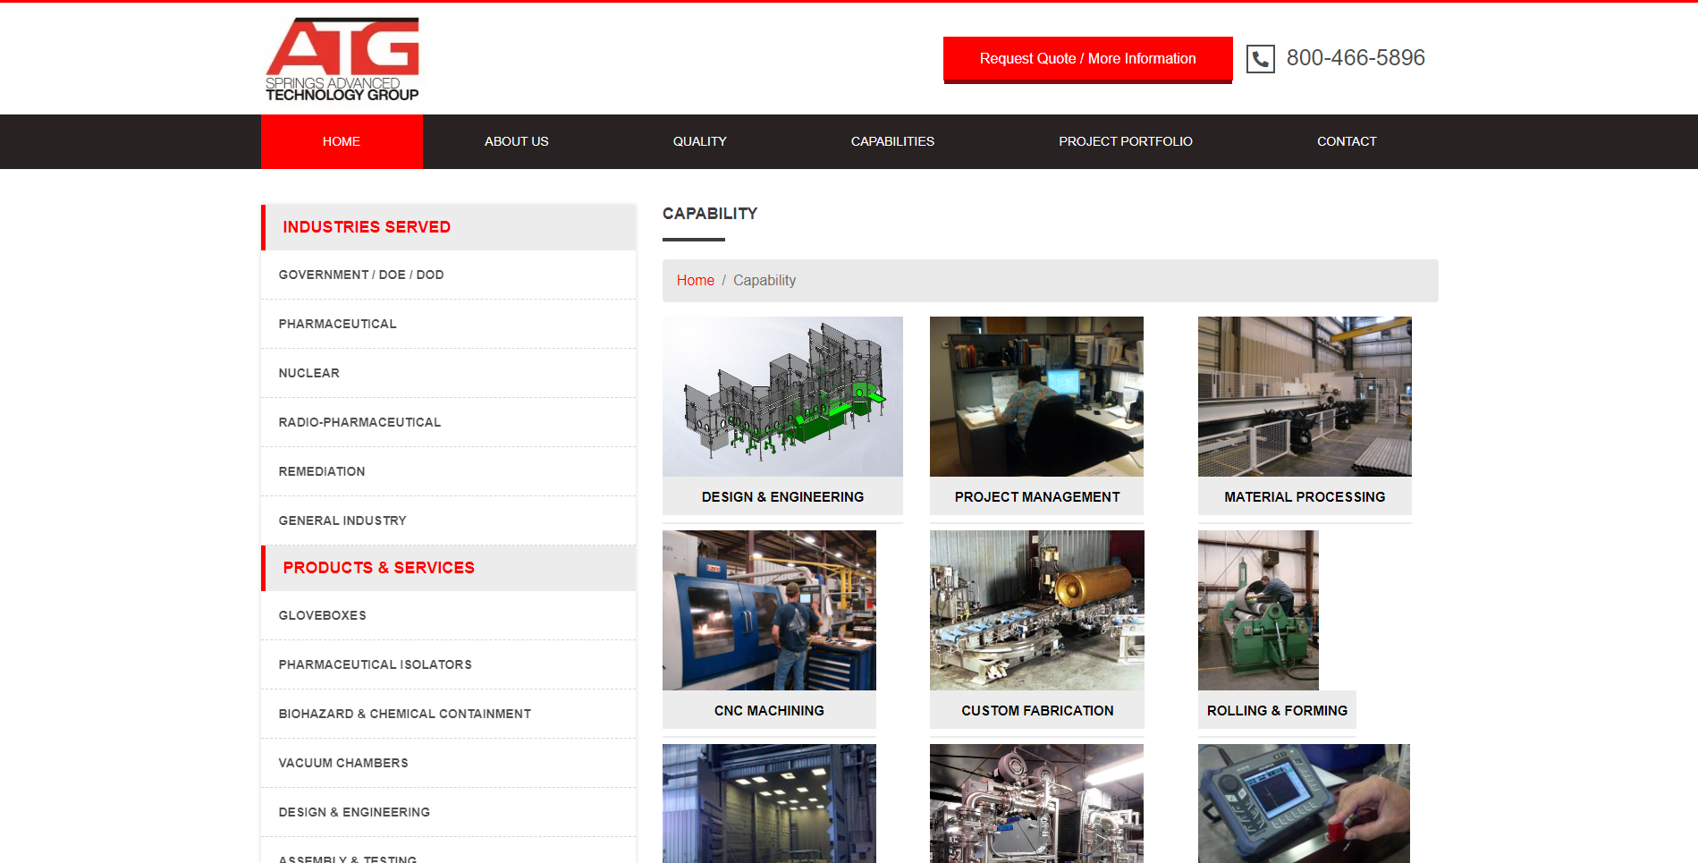Navigate to the QUALITY menu item
Screen dimensions: 1698x863
700,141
